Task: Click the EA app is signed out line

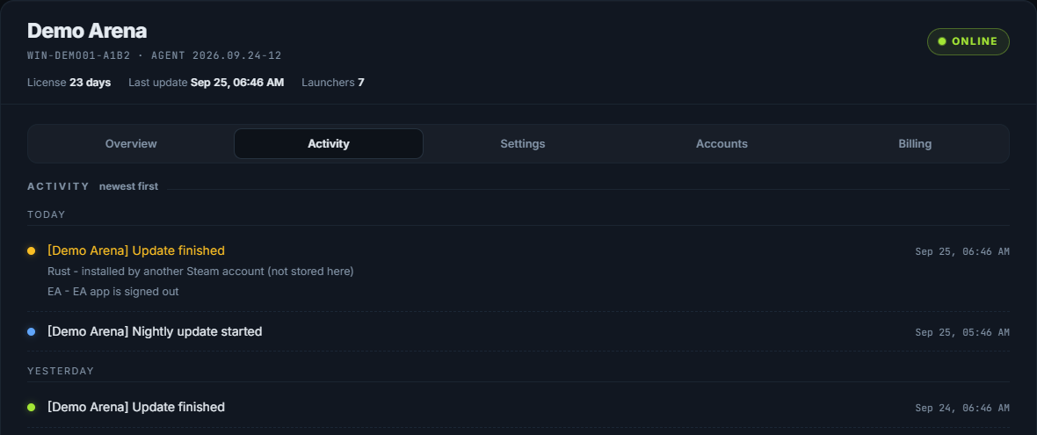Action: (x=113, y=291)
